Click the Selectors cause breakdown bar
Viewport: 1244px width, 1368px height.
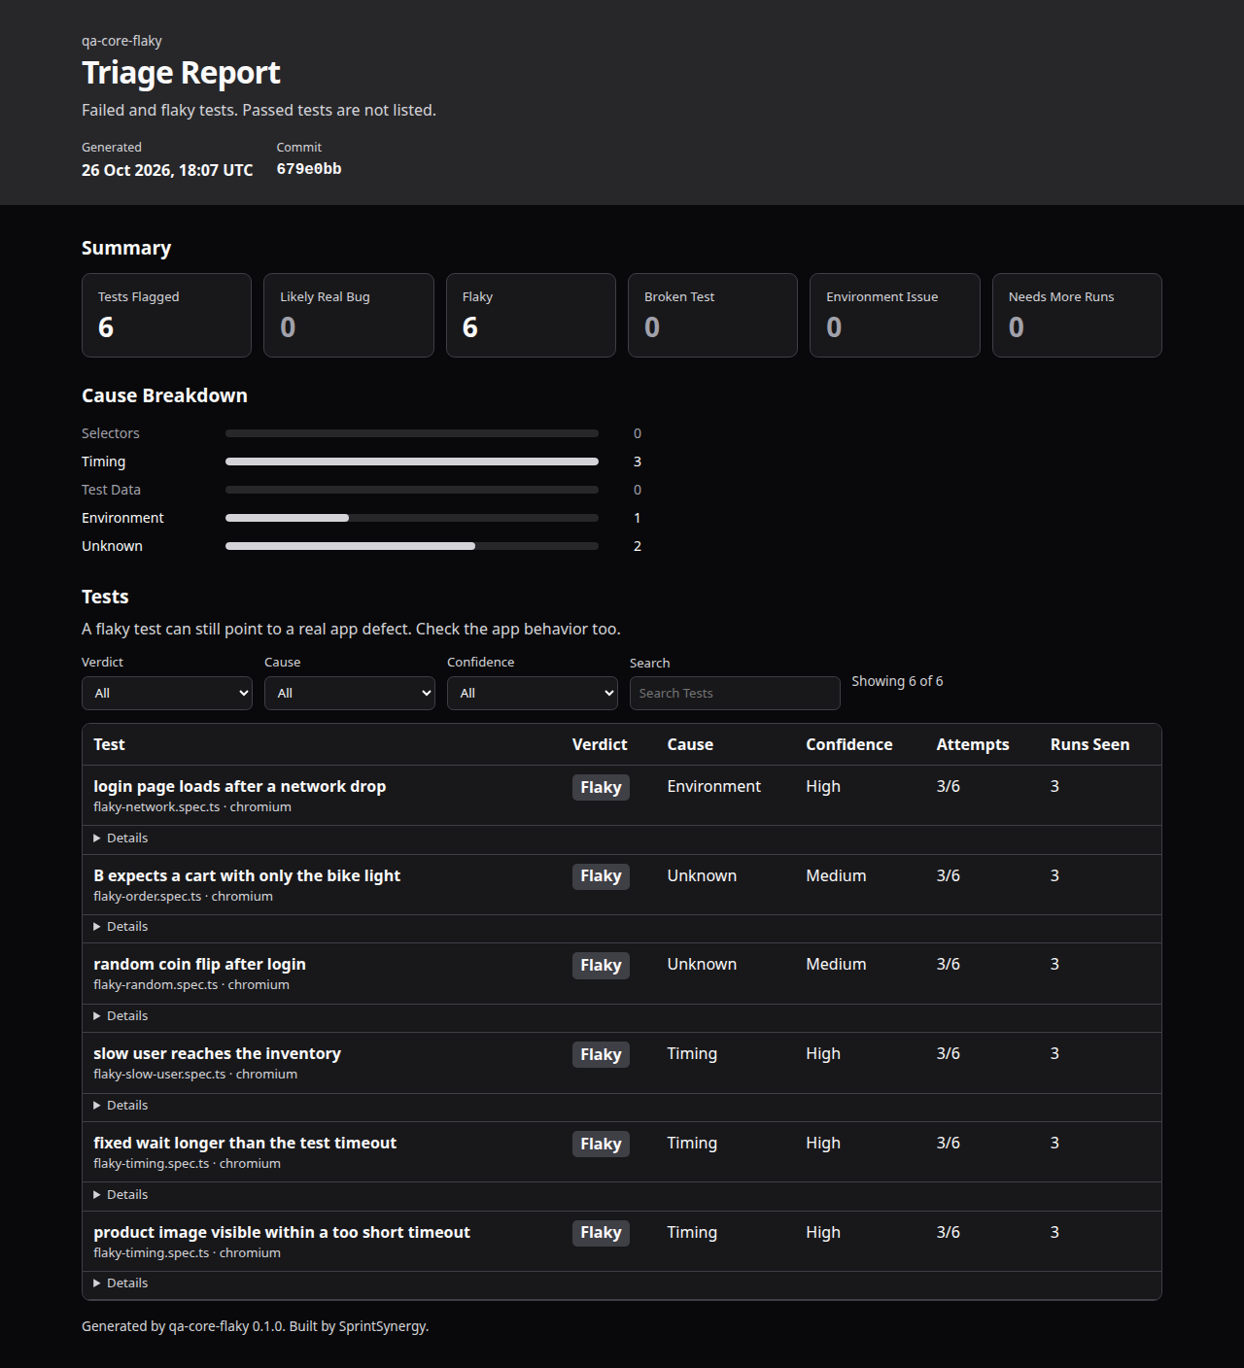(x=412, y=433)
